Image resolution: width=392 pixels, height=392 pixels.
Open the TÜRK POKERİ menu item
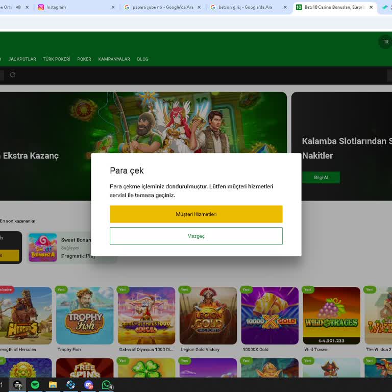click(56, 59)
